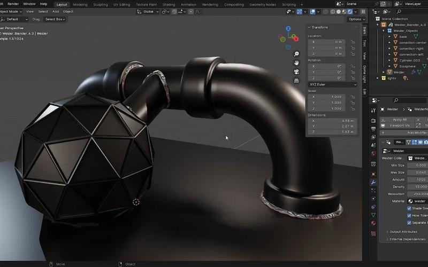The image size is (428, 267).
Task: Toggle gizmo display button
Action: pos(300,12)
